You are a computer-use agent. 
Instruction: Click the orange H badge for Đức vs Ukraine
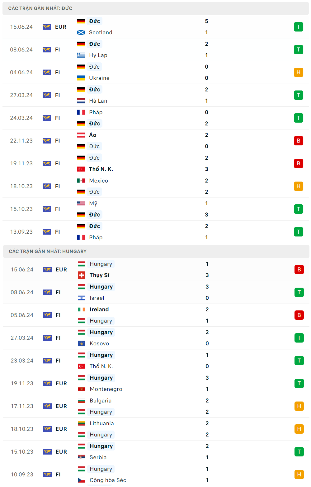[298, 72]
